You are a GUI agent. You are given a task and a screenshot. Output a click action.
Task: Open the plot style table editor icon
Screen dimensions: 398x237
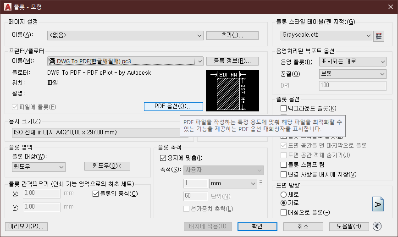pyautogui.click(x=378, y=36)
